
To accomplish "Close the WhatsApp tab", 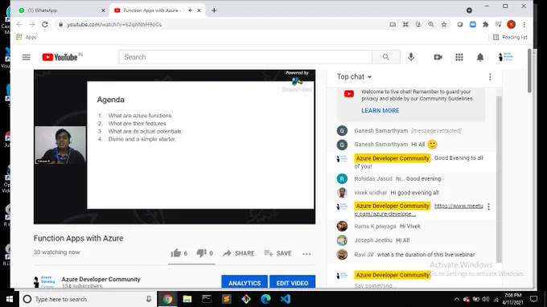I will (103, 10).
